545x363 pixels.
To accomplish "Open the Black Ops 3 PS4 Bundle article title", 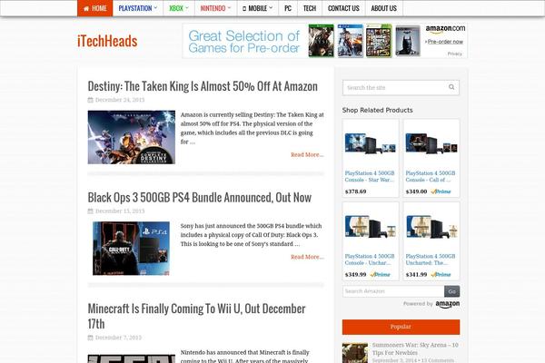I will [200, 197].
